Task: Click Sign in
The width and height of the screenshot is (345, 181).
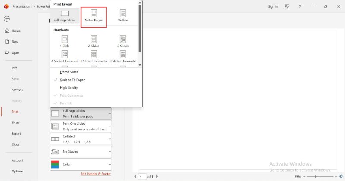Action: [x=273, y=6]
